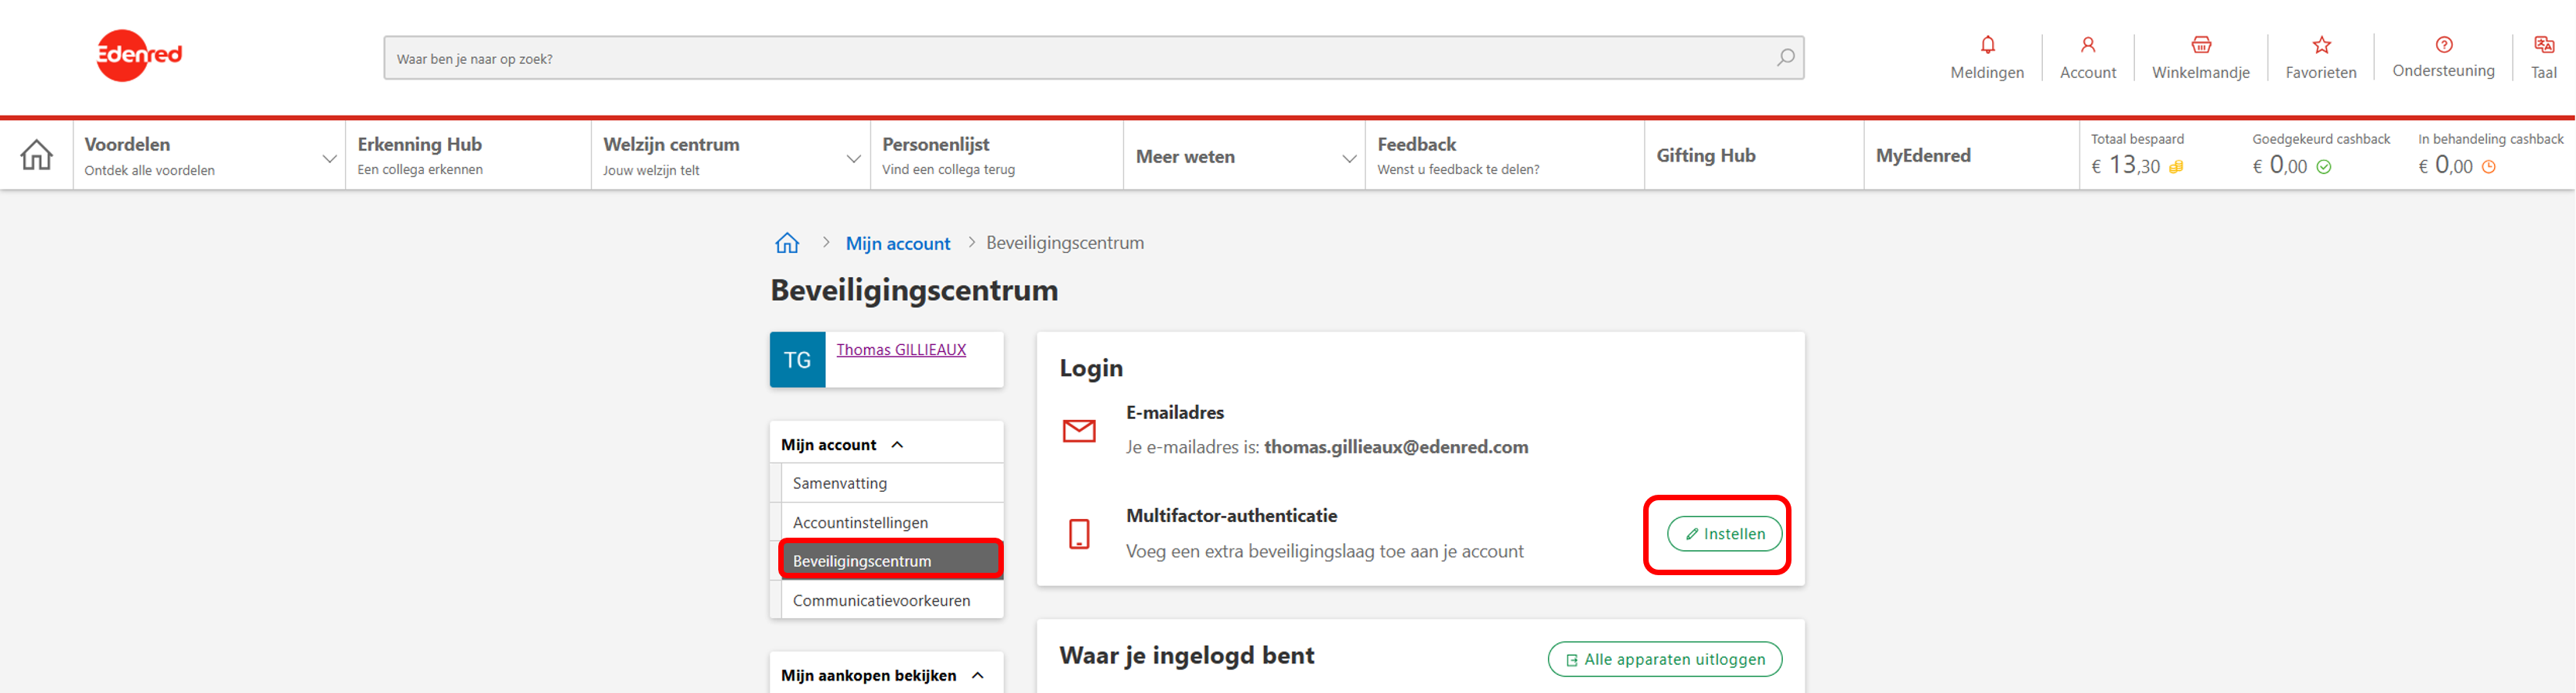Click the Beveiligingscentrum breadcrumb text

click(x=1064, y=243)
